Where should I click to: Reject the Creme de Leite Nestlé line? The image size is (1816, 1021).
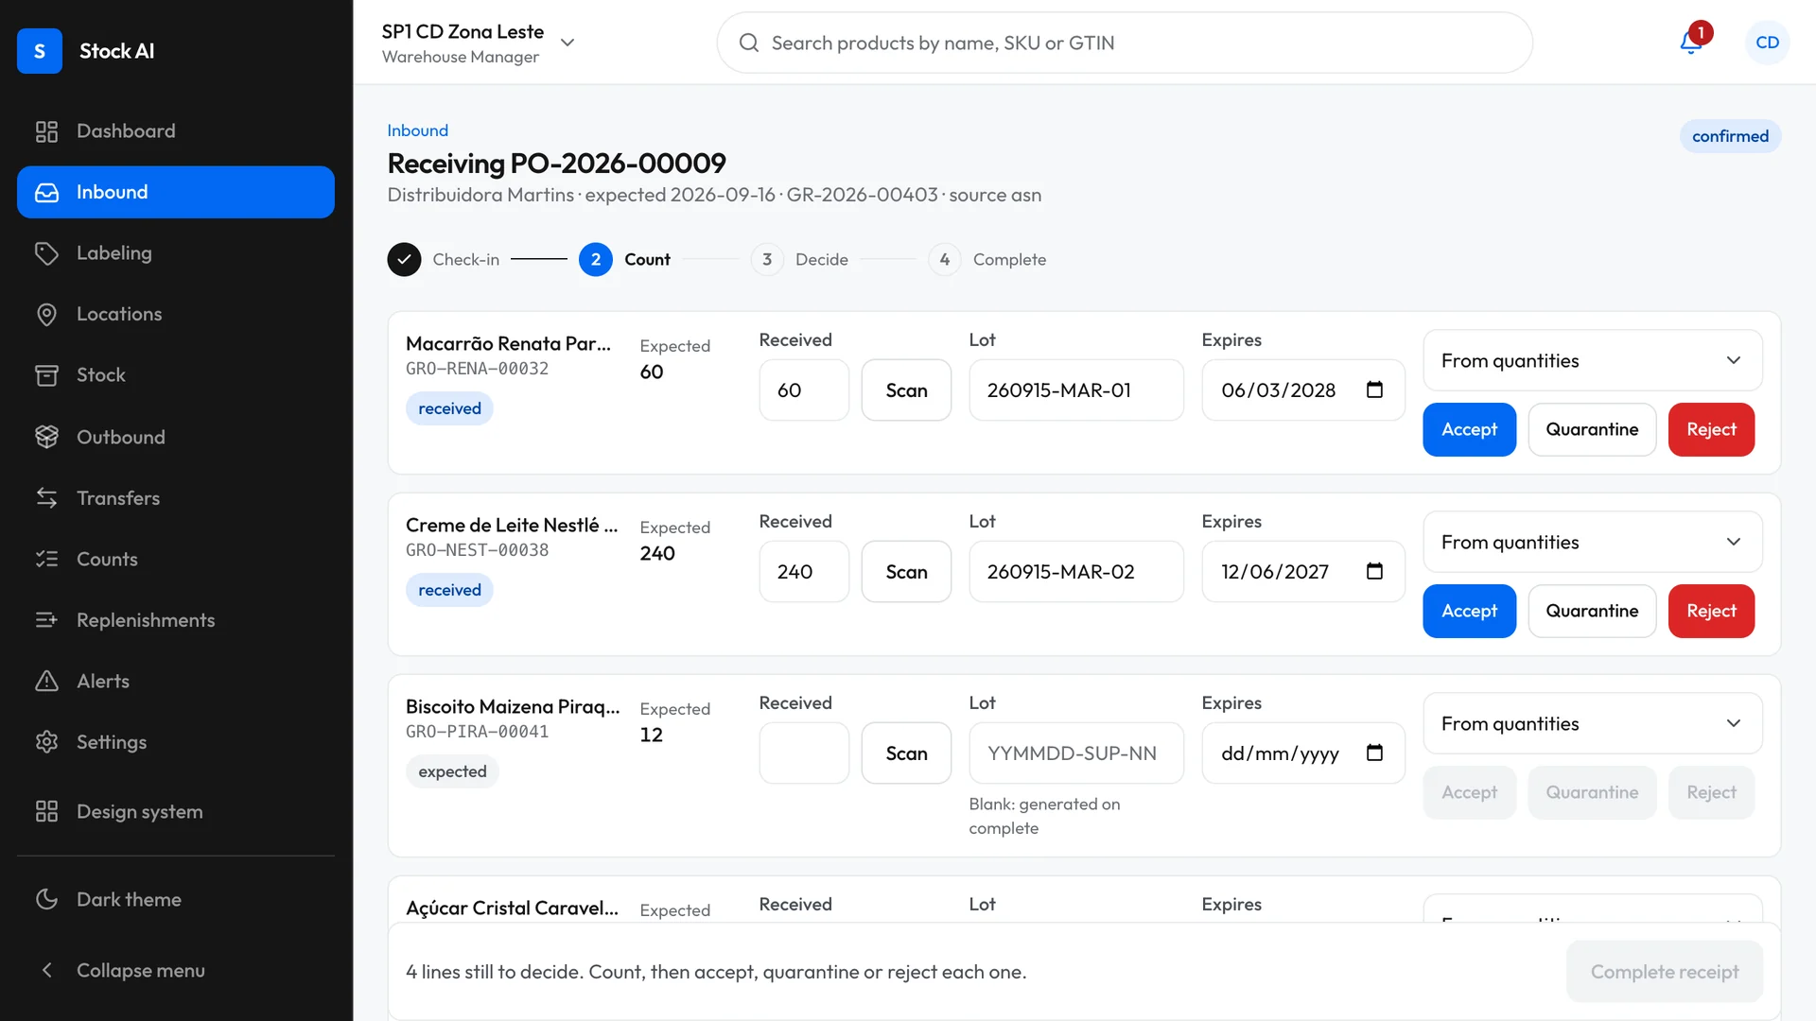1711,611
